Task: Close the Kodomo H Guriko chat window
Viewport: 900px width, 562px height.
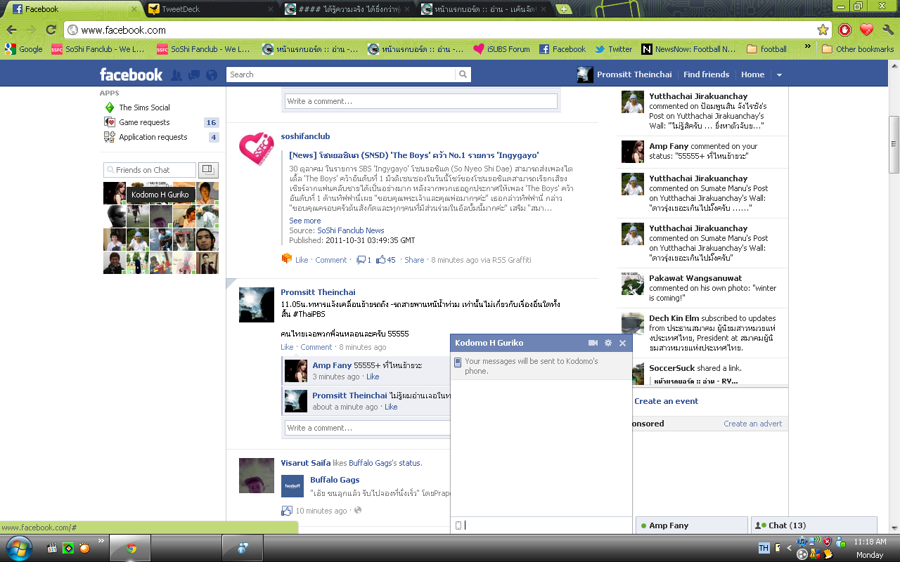Action: tap(622, 343)
